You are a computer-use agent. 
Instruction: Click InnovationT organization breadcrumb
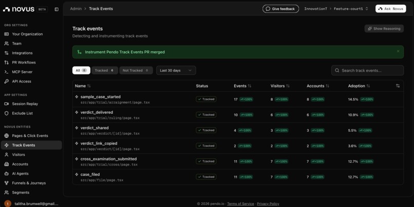[315, 9]
